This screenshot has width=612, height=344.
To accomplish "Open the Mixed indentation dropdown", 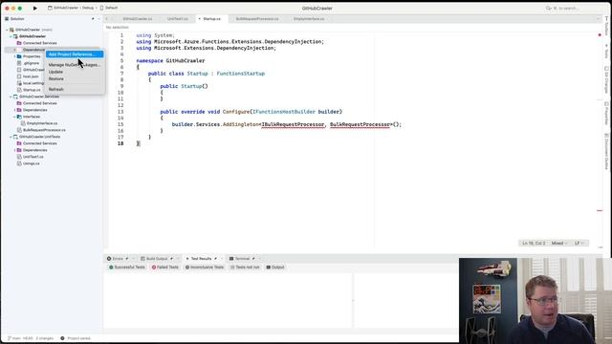I will click(x=559, y=243).
